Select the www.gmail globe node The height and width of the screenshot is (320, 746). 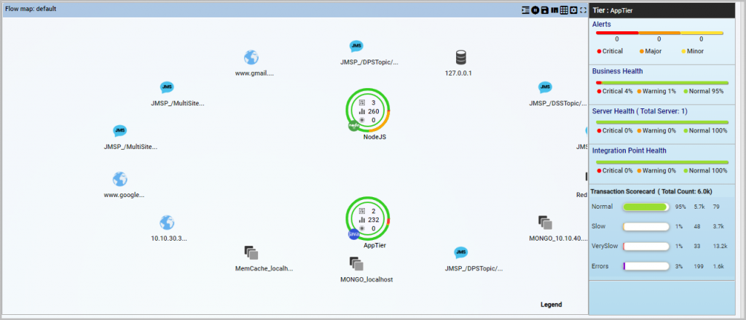click(251, 57)
